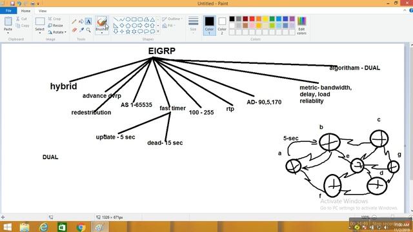This screenshot has height=232, width=413.
Task: Open the shape Fill dropdown
Action: 169,26
